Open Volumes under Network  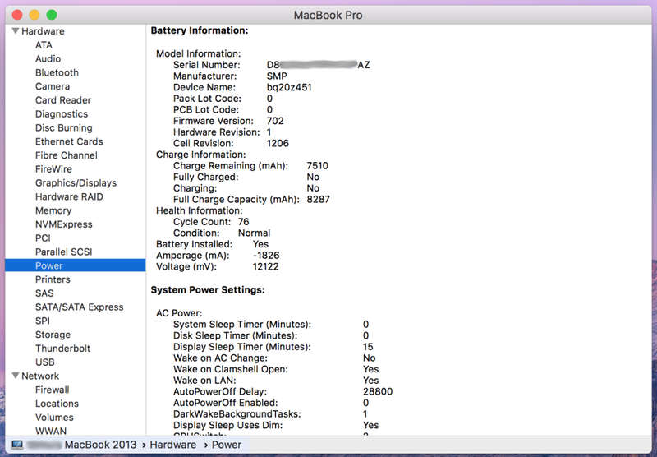click(x=54, y=418)
